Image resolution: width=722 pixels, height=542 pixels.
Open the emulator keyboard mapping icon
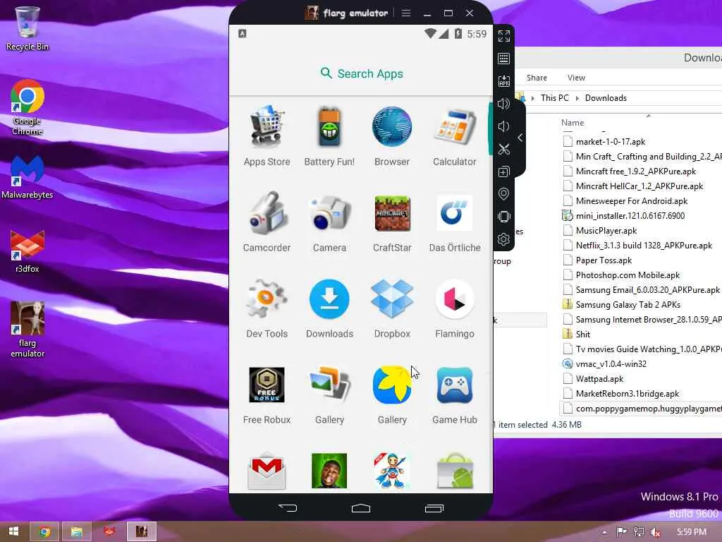503,59
